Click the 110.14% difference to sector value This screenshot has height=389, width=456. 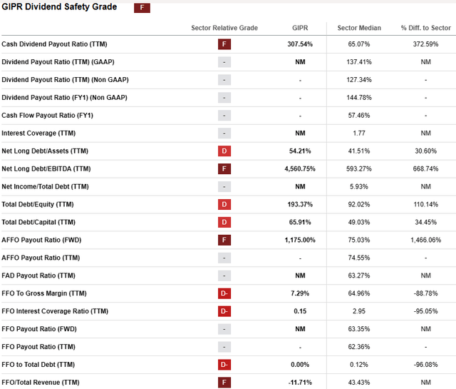coord(426,204)
